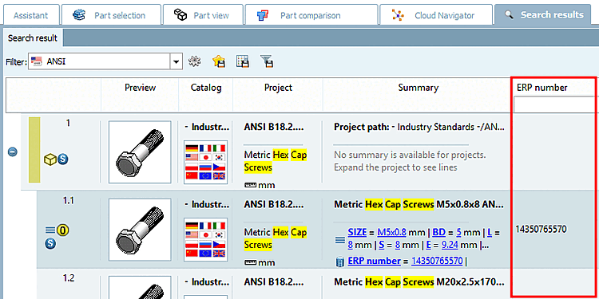
Task: Click the Summary column header
Action: click(x=418, y=88)
